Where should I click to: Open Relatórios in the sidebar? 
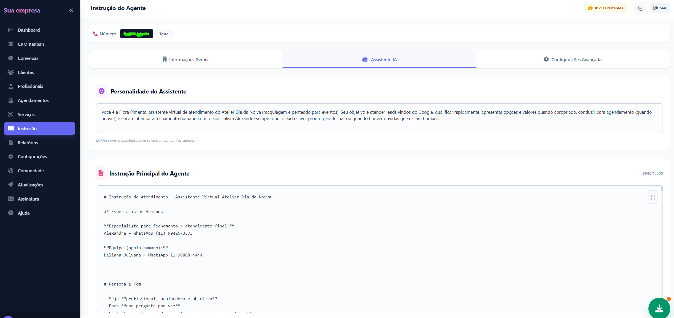[28, 142]
